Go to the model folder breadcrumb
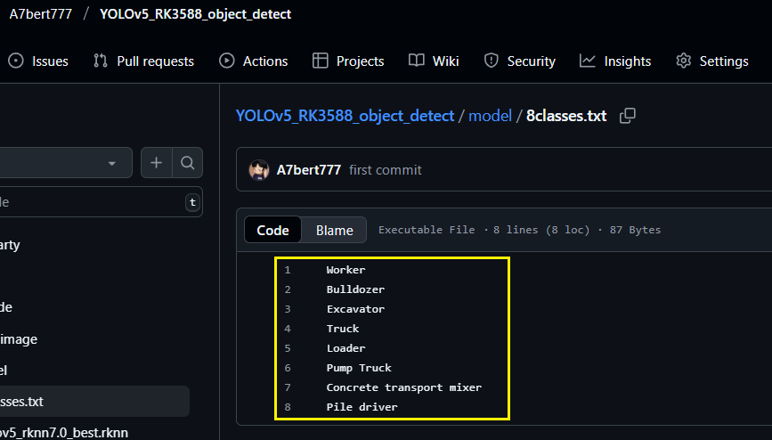The width and height of the screenshot is (772, 440). [490, 116]
